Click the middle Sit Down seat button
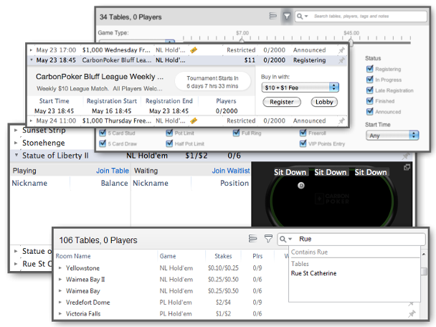The image size is (436, 327). [331, 172]
